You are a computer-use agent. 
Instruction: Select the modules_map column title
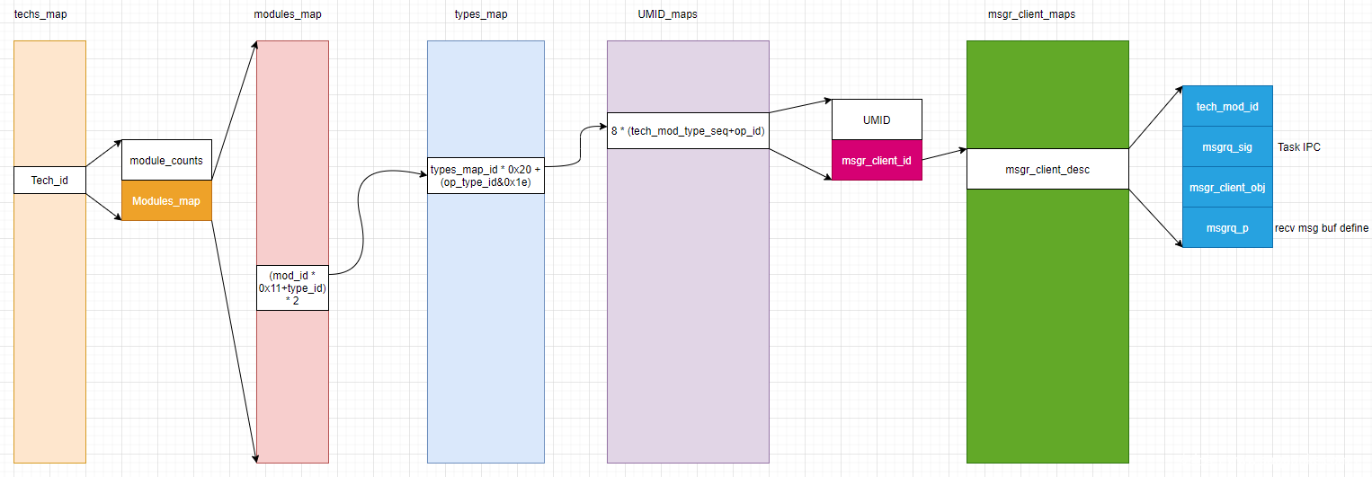coord(288,14)
